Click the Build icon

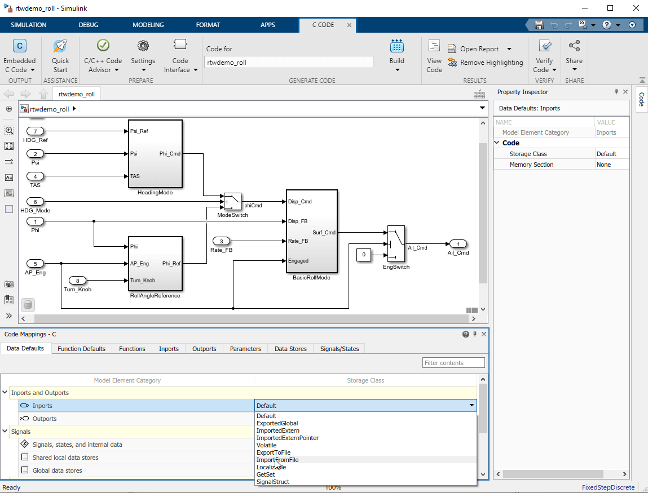coord(396,47)
